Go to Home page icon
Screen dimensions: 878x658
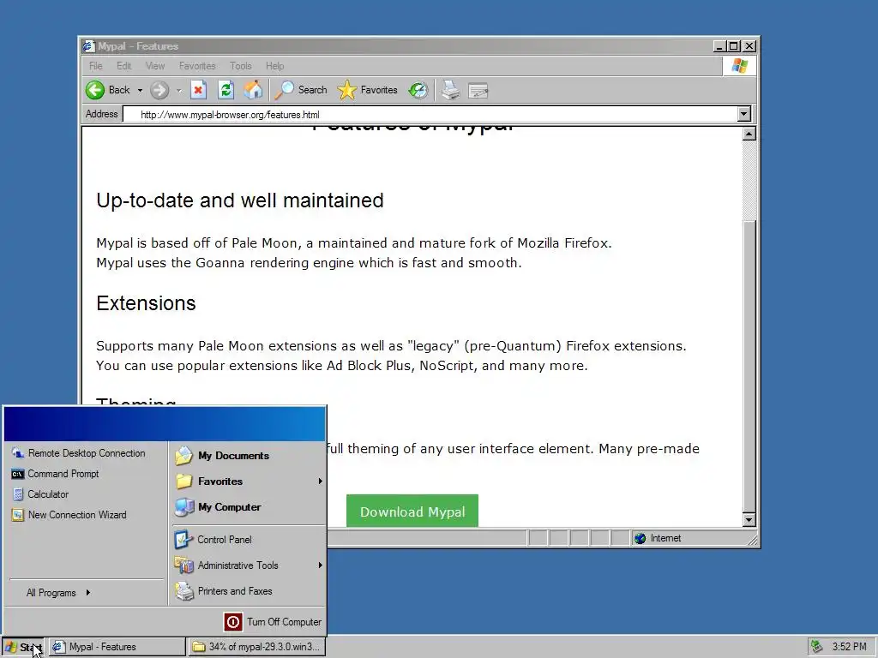(253, 90)
